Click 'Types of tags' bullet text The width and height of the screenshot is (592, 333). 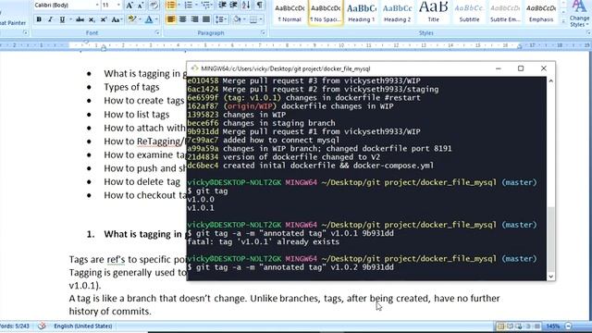(x=131, y=87)
